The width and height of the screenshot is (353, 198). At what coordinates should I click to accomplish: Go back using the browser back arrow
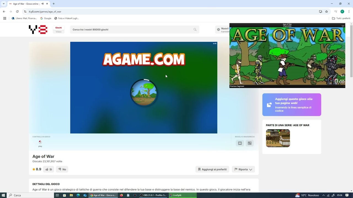point(4,12)
